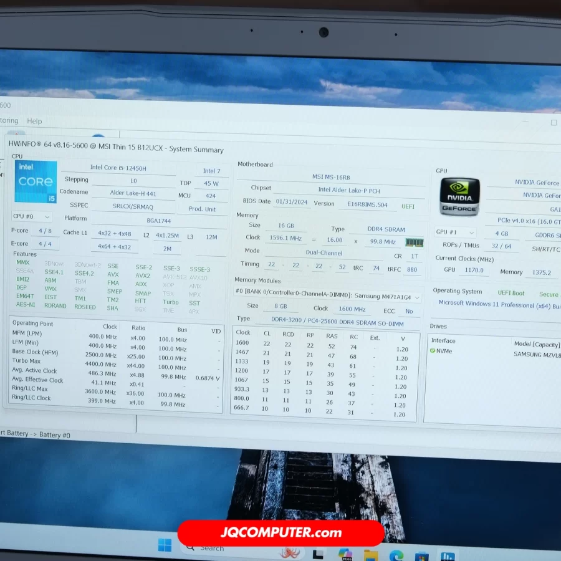Launch Microsoft Edge from the taskbar
Image resolution: width=561 pixels, height=561 pixels.
coord(396,555)
